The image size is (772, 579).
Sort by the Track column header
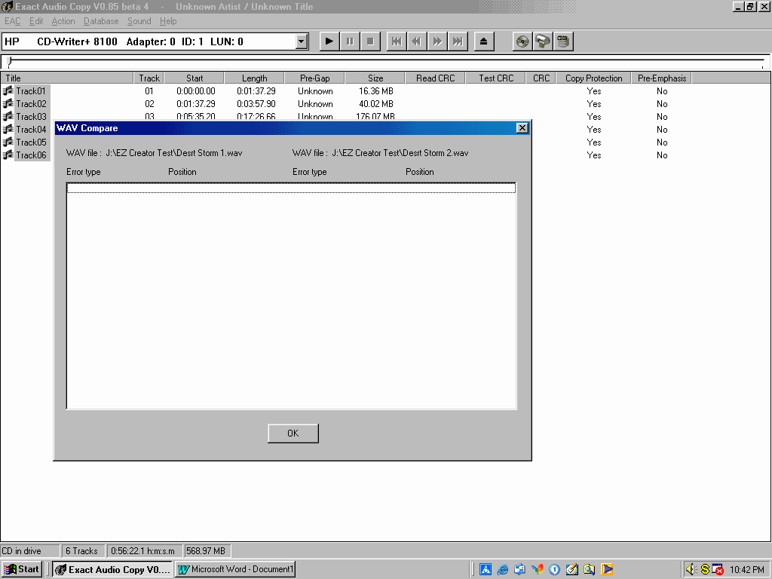click(149, 78)
